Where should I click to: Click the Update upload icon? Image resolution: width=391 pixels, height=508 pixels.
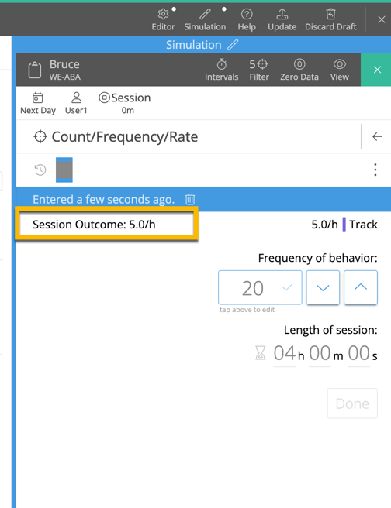point(282,14)
